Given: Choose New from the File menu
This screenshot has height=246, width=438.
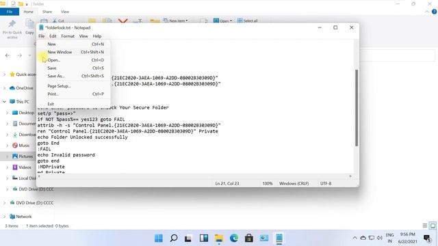Looking at the screenshot, I should point(74,44).
